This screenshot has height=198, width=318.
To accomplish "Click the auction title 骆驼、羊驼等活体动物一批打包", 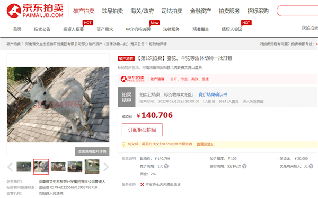I will [199, 58].
